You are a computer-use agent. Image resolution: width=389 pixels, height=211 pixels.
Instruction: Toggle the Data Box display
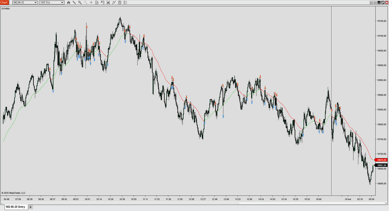click(97, 2)
